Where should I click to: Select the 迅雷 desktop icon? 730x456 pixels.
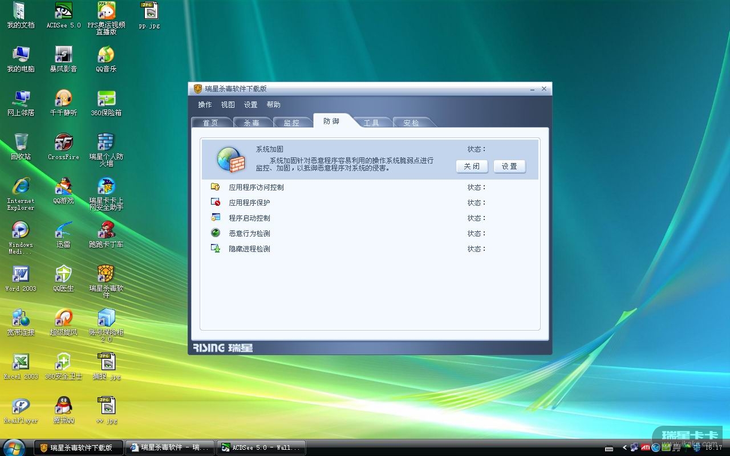[x=63, y=235]
